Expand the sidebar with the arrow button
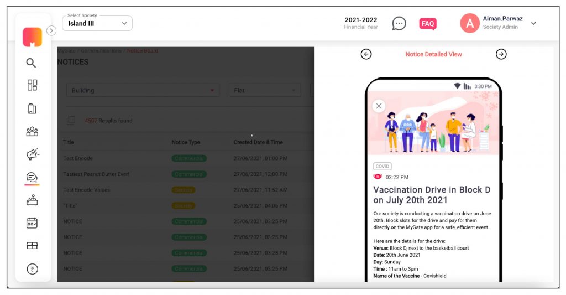 [51, 31]
